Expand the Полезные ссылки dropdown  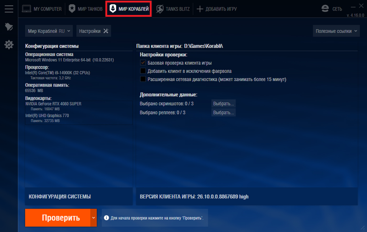(336, 31)
